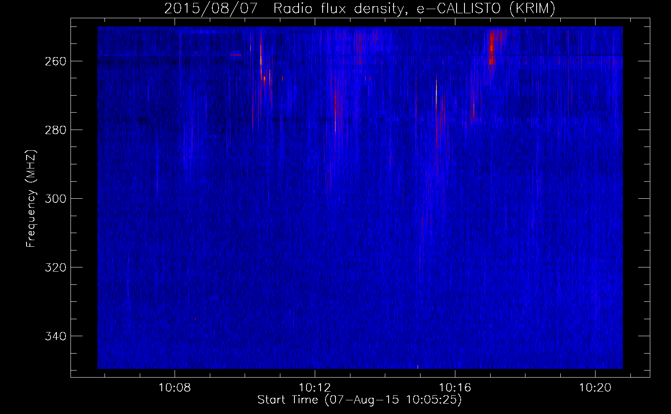Click the 10:20 time tick label

tap(595, 388)
